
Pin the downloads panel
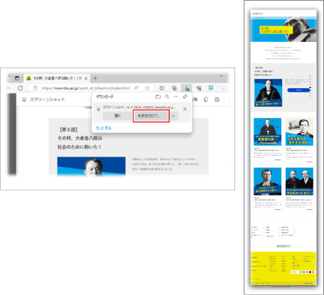point(185,97)
